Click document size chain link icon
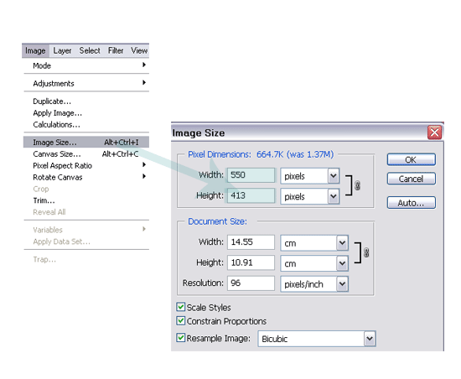This screenshot has width=461, height=379. pos(366,252)
